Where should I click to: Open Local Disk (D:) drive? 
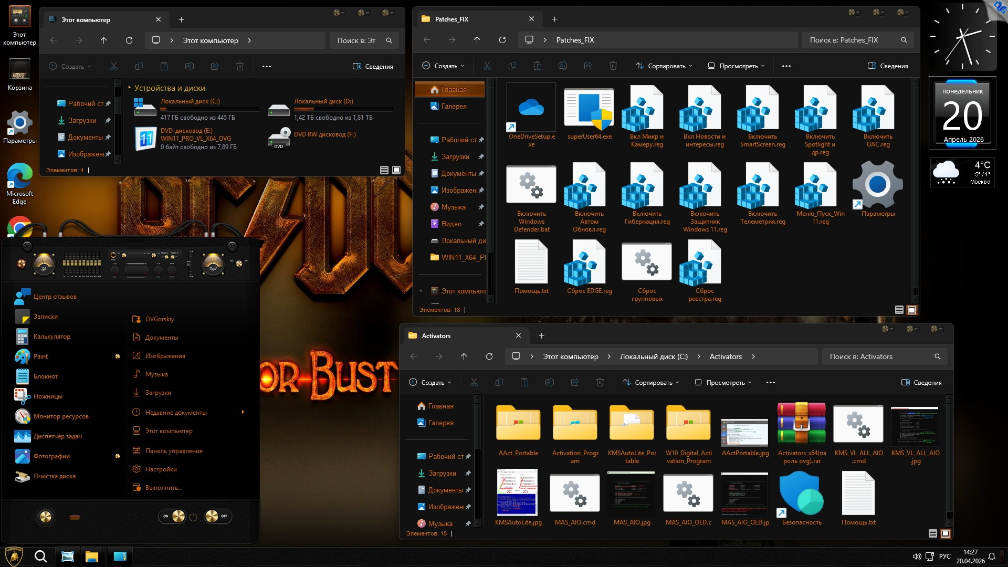[x=323, y=101]
